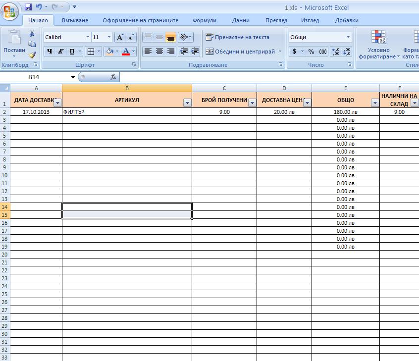
Task: Toggle italic formatting (К button)
Action: click(61, 52)
